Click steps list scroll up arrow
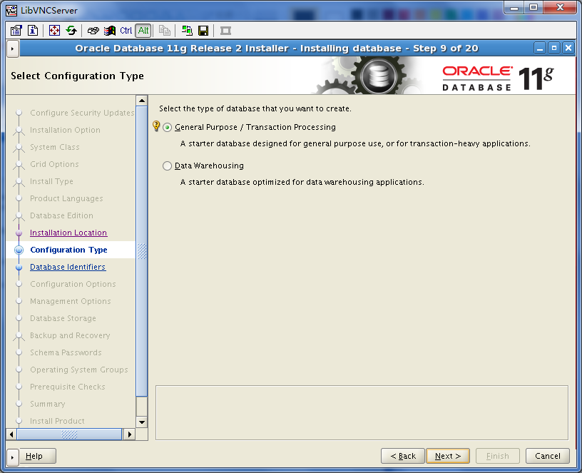Viewport: 582px width, 473px height. 142,101
